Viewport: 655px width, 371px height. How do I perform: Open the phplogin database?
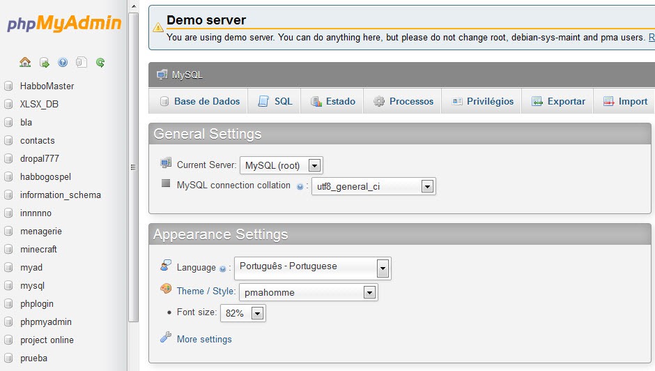pos(37,304)
